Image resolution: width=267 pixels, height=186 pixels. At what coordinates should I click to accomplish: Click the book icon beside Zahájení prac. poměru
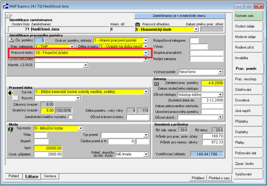tap(156, 84)
